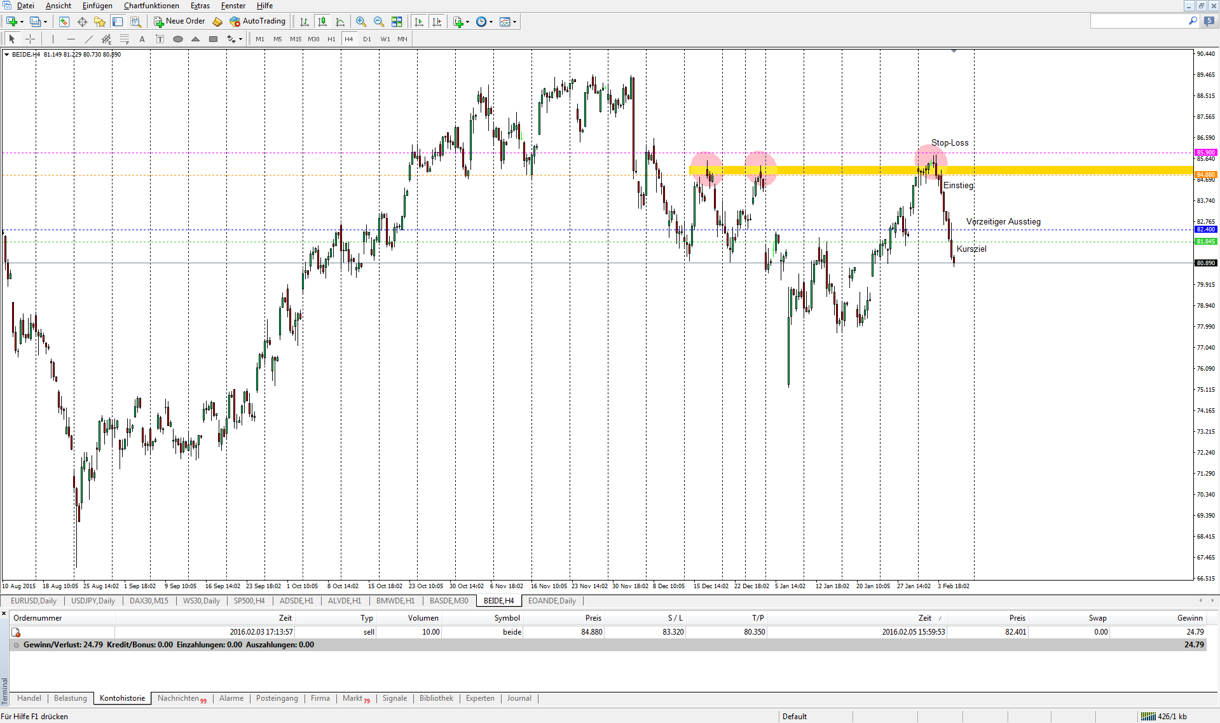Click the zoom out magnifier icon

point(379,22)
